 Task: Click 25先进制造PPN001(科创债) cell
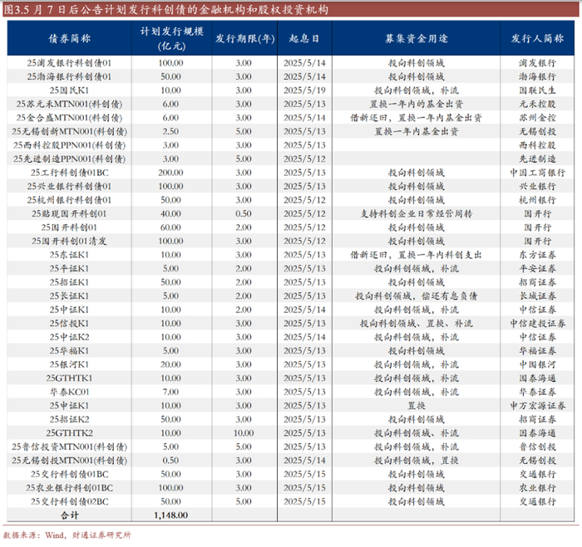click(69, 159)
